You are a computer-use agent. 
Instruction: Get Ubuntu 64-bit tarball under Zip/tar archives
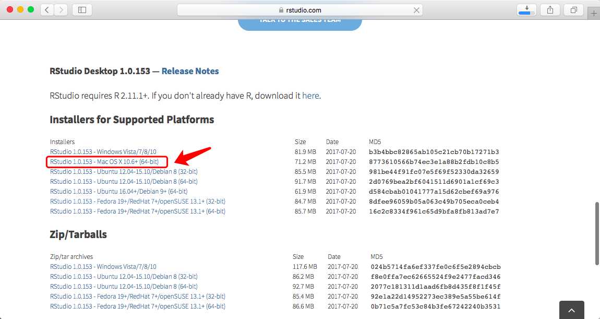124,287
